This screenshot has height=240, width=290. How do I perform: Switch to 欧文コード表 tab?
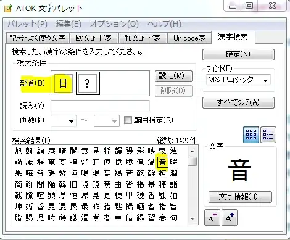(94, 38)
